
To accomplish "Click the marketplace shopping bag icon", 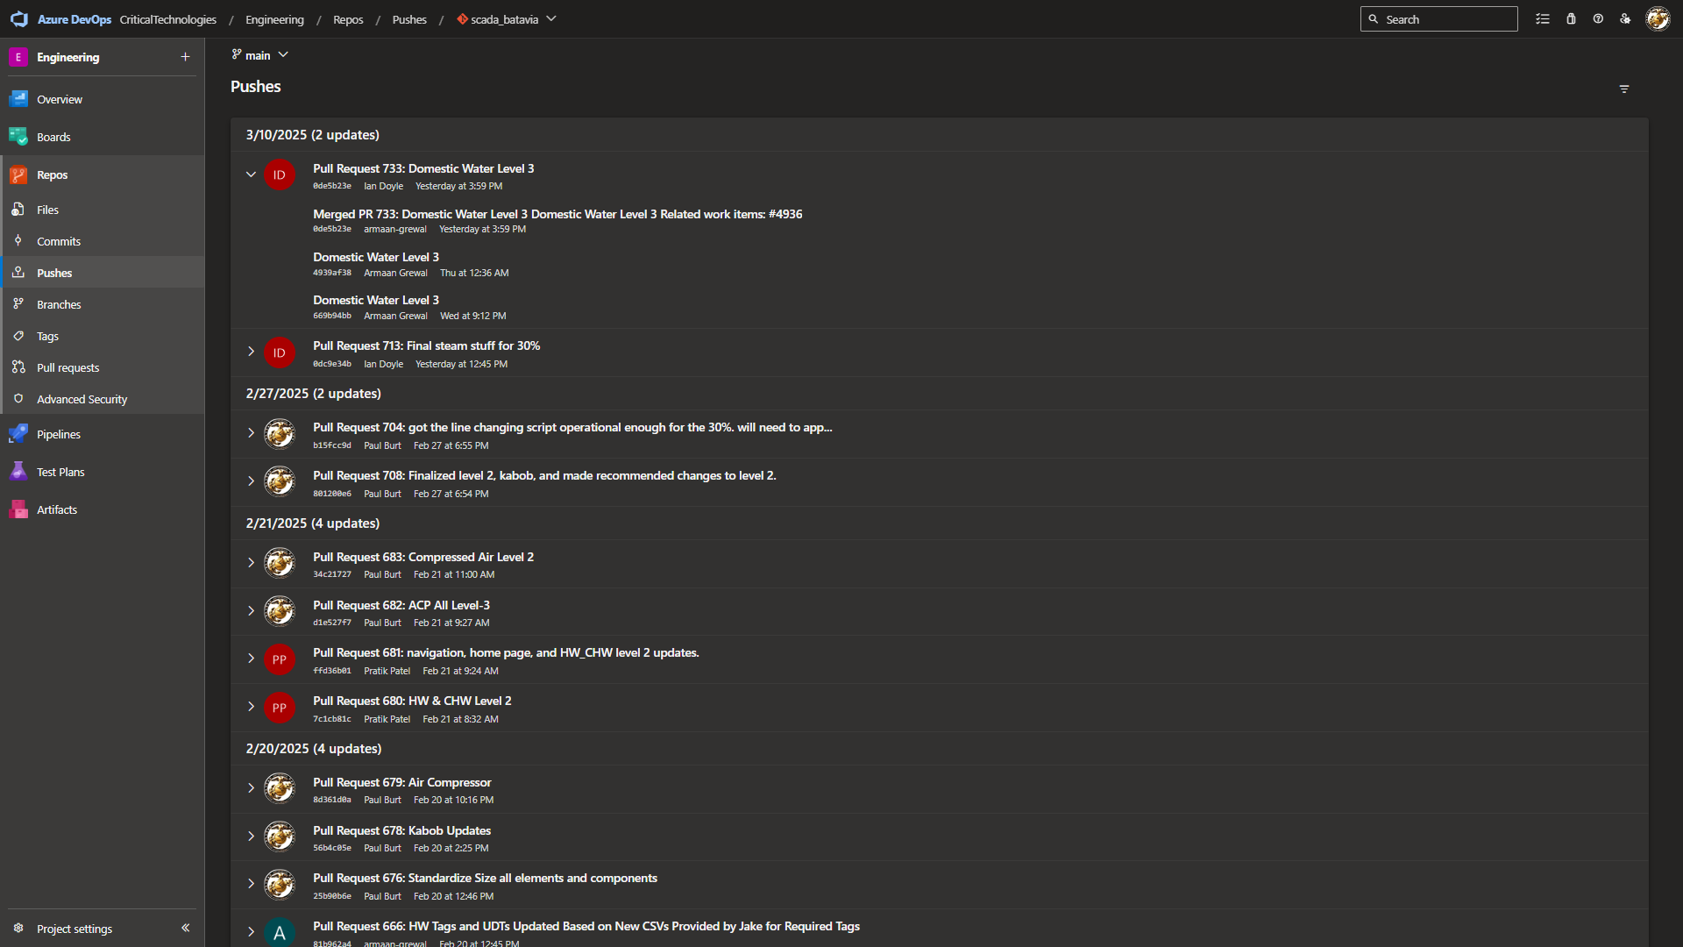I will coord(1571,19).
